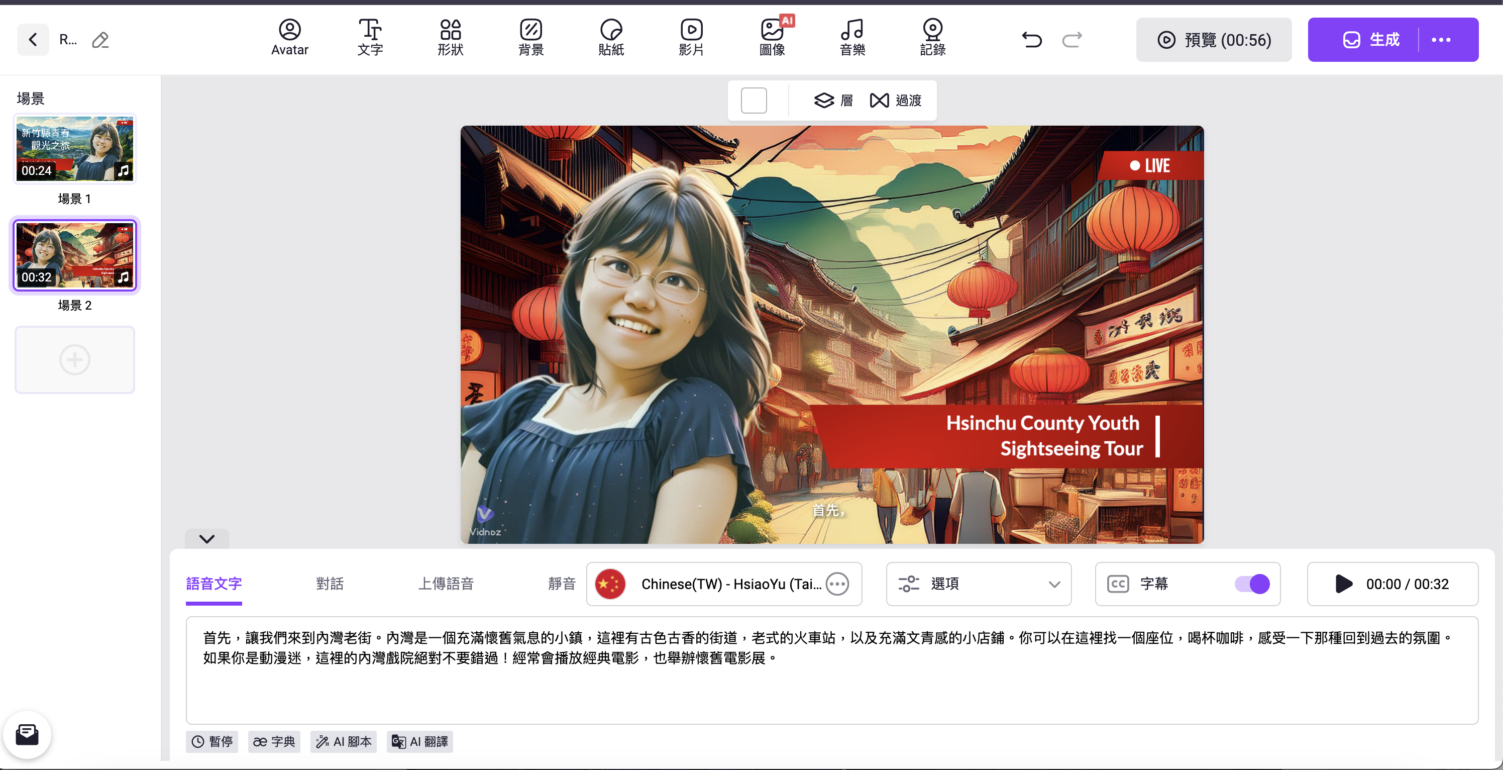Screen dimensions: 1503x770
Task: Select the 文字 text tool
Action: (370, 38)
